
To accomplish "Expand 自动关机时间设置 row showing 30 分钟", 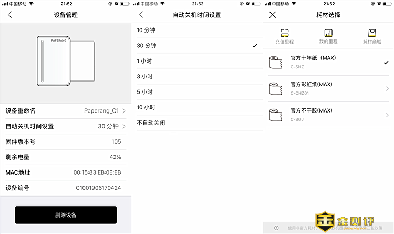I will [124, 126].
